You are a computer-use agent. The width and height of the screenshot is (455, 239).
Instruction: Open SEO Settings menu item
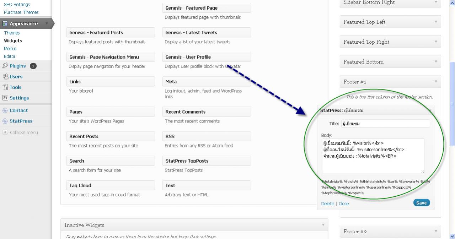tap(17, 4)
